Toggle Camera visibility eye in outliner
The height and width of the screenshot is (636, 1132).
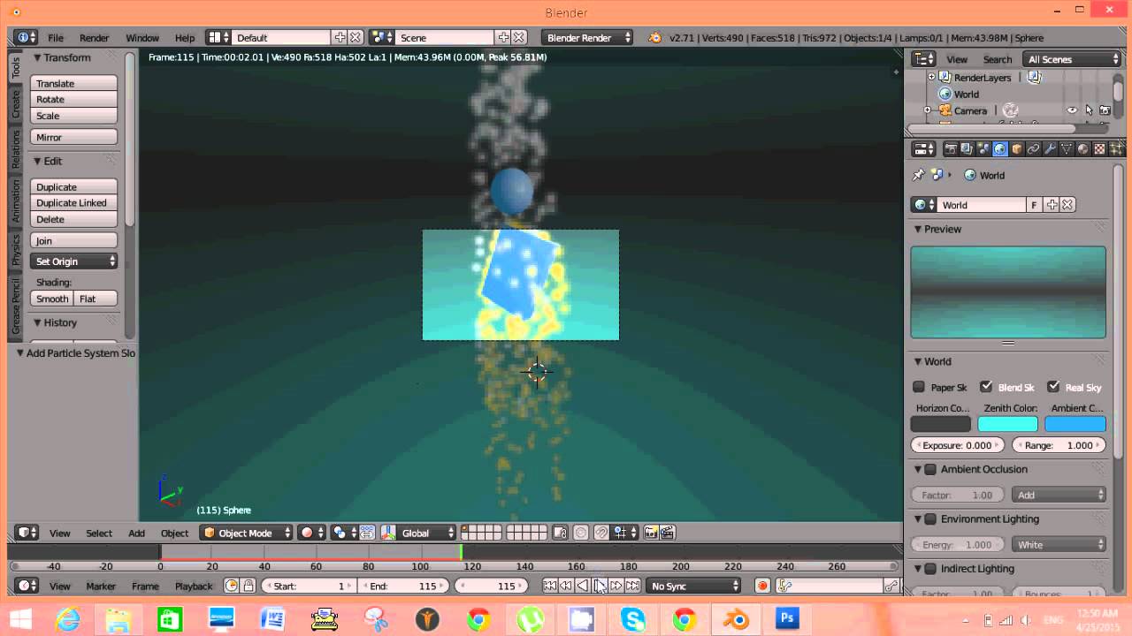coord(1073,110)
